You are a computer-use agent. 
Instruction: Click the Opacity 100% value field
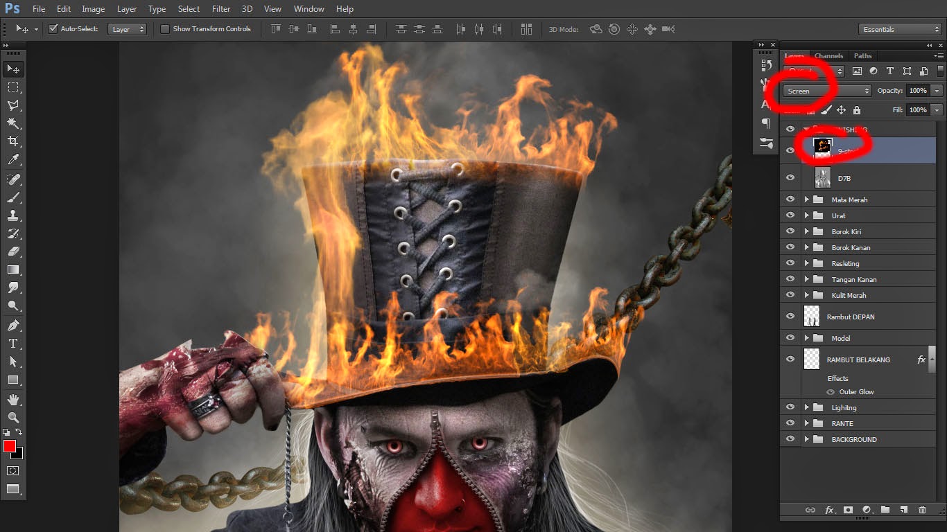point(918,91)
